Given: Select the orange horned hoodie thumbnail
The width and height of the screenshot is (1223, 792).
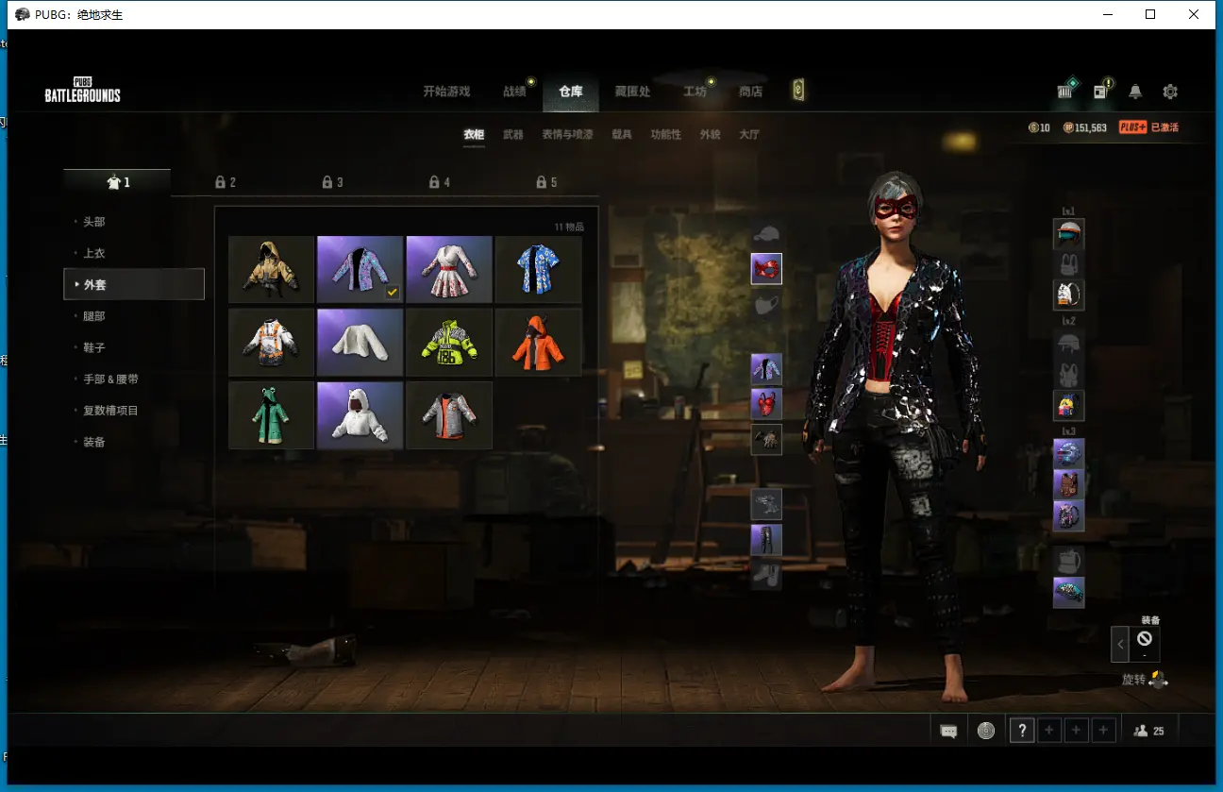Looking at the screenshot, I should tap(539, 342).
